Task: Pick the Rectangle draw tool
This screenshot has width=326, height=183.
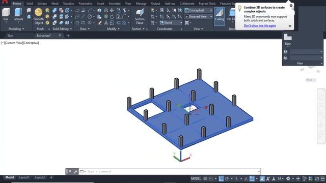Action: (x=83, y=22)
